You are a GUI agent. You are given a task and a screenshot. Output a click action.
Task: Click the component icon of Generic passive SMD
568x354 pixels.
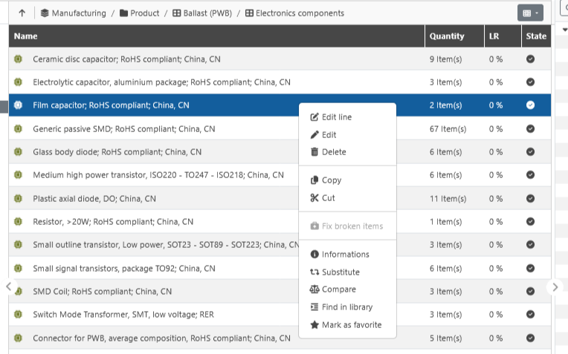point(18,128)
